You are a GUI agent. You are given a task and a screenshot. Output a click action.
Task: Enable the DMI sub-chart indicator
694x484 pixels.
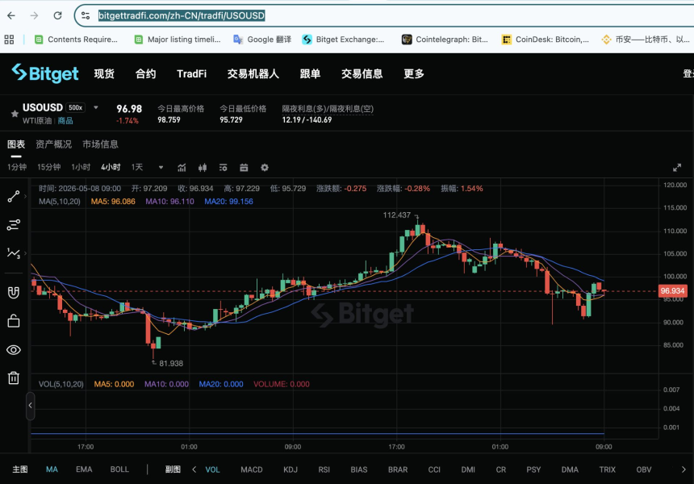(x=468, y=469)
